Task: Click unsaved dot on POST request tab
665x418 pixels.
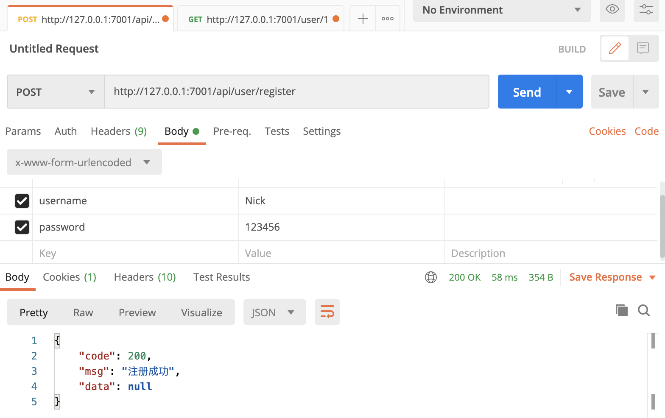Action: [165, 19]
